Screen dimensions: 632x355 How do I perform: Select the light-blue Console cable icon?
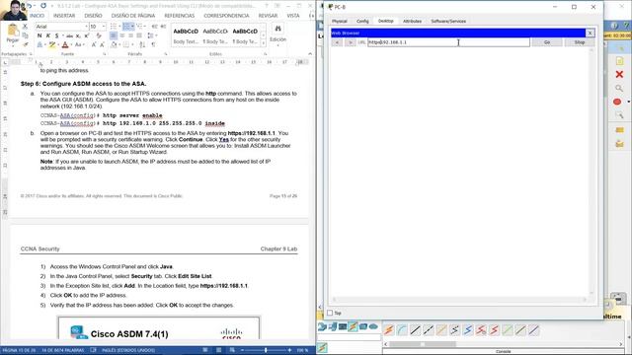(402, 330)
